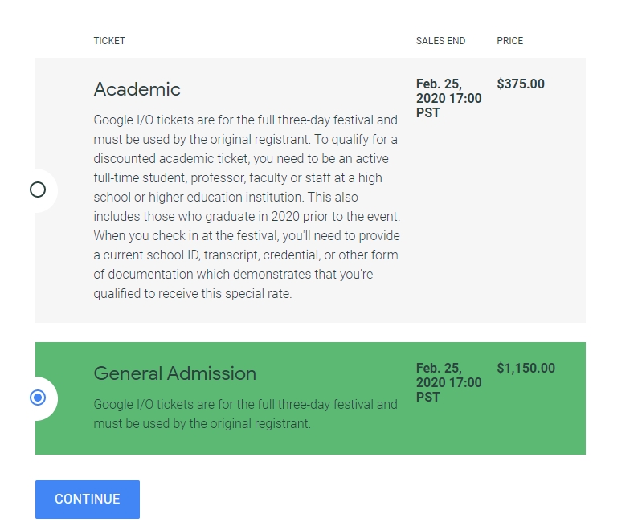Click the General Admission sales end date
This screenshot has height=522, width=638.
point(448,382)
